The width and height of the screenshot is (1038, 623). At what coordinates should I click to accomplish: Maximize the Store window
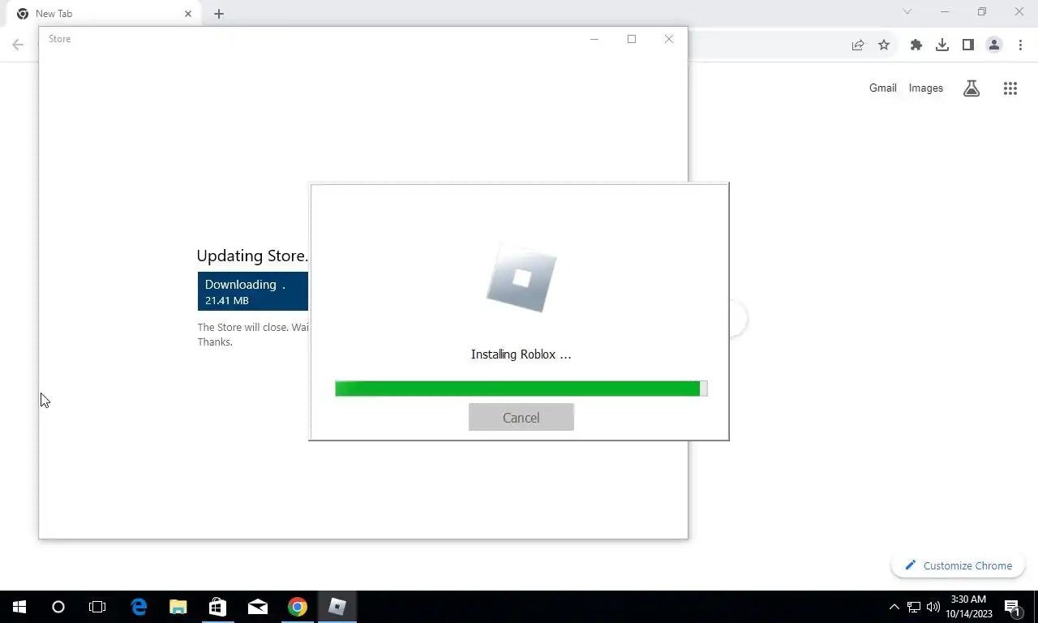[x=632, y=39]
